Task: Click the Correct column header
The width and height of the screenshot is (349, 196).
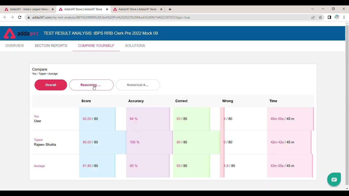Action: [x=181, y=101]
